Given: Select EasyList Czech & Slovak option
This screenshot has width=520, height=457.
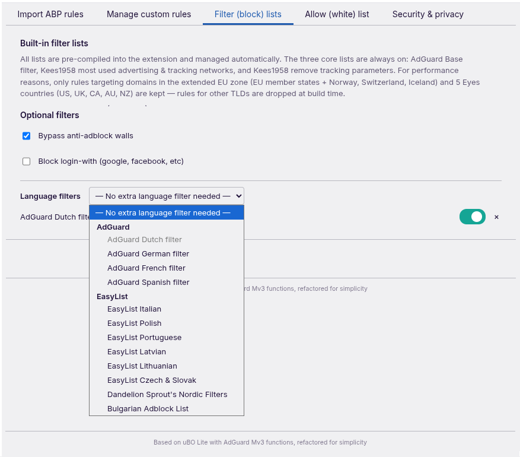Looking at the screenshot, I should pyautogui.click(x=167, y=380).
